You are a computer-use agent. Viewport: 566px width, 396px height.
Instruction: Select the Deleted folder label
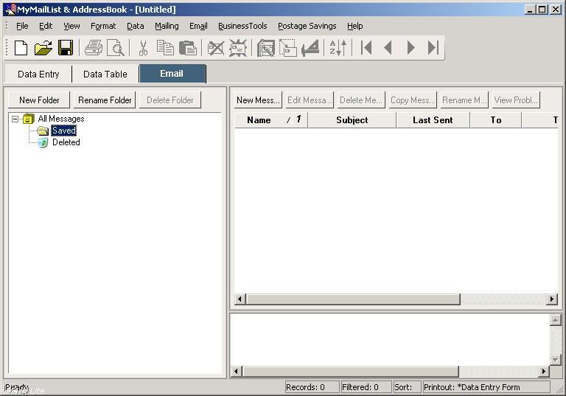pyautogui.click(x=66, y=142)
